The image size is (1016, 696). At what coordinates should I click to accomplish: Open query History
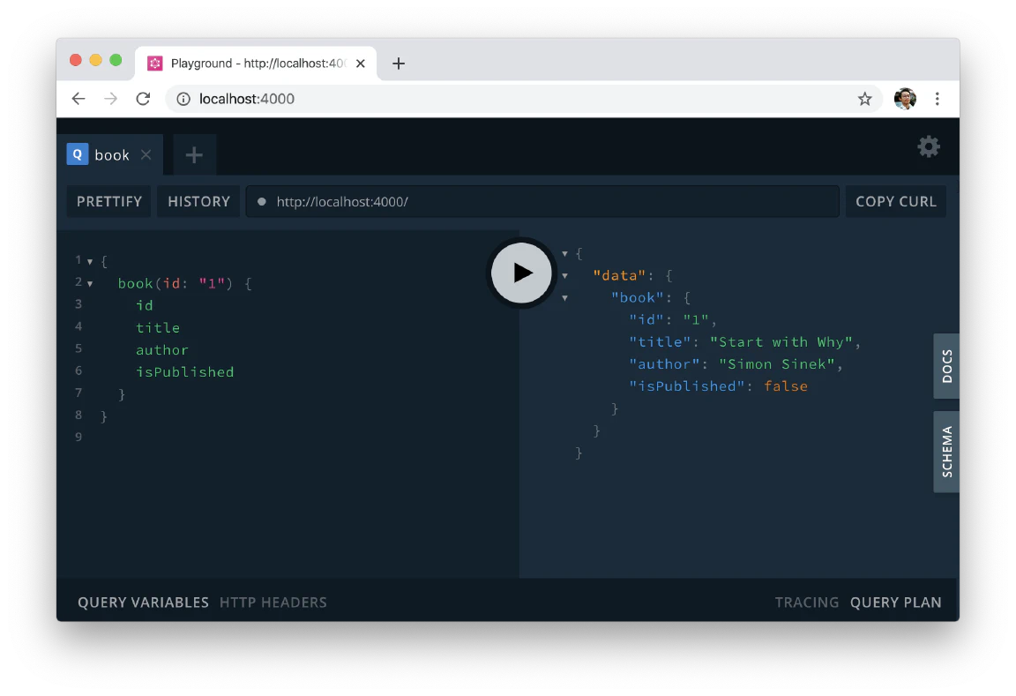(198, 201)
